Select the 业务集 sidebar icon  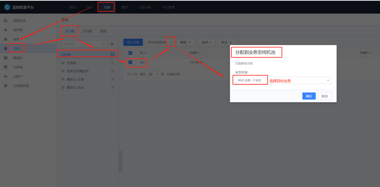pos(6,30)
